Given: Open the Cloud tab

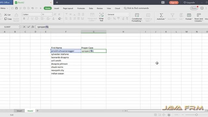Looking at the screenshot, I should (x=117, y=8).
